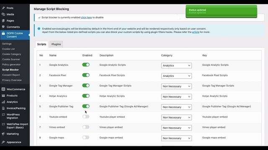Click the Invoice/Packing document icon
Viewport: 268px width, 150px height.
3,108
